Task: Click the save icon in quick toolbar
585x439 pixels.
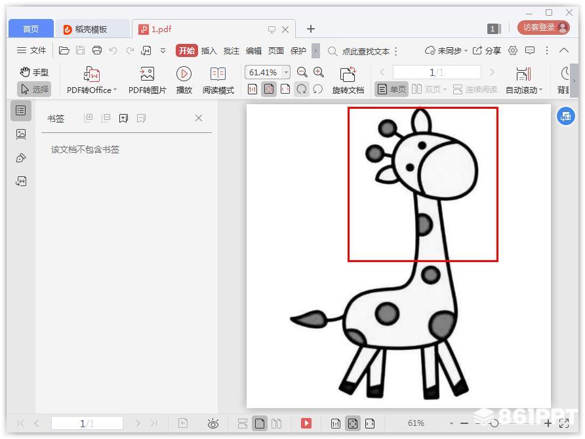Action: (80, 50)
